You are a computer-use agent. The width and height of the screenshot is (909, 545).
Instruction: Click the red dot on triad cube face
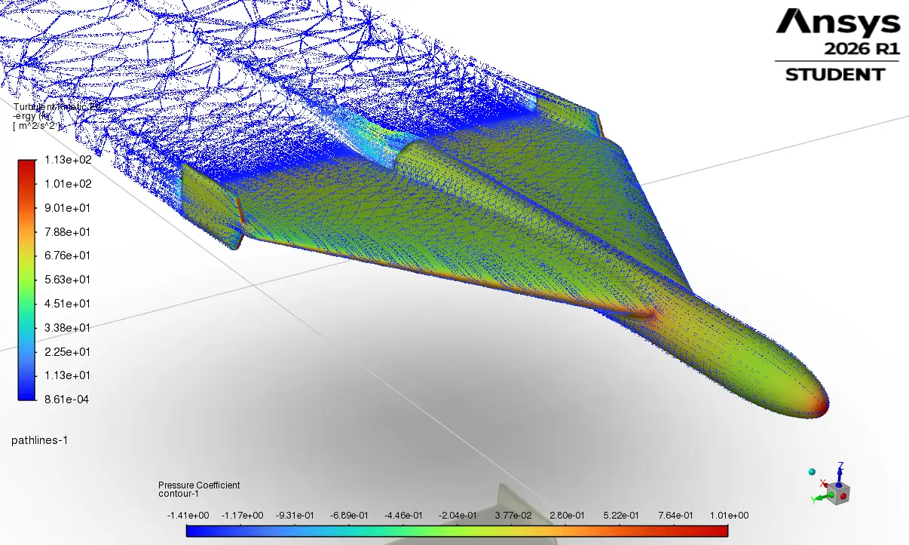pos(843,496)
